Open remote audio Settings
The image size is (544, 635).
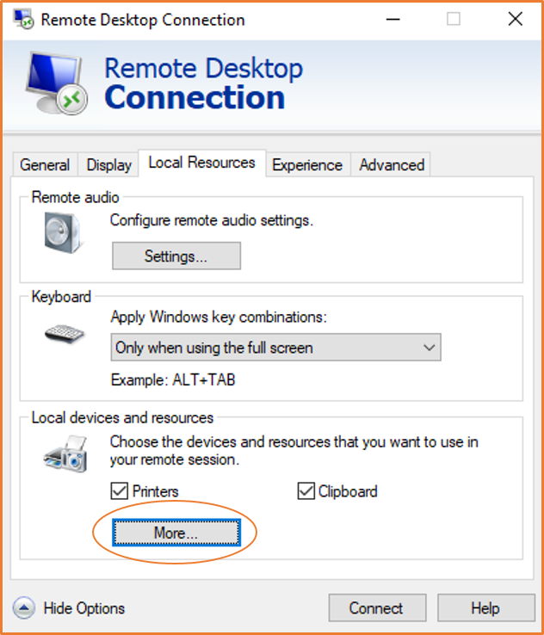click(x=176, y=256)
